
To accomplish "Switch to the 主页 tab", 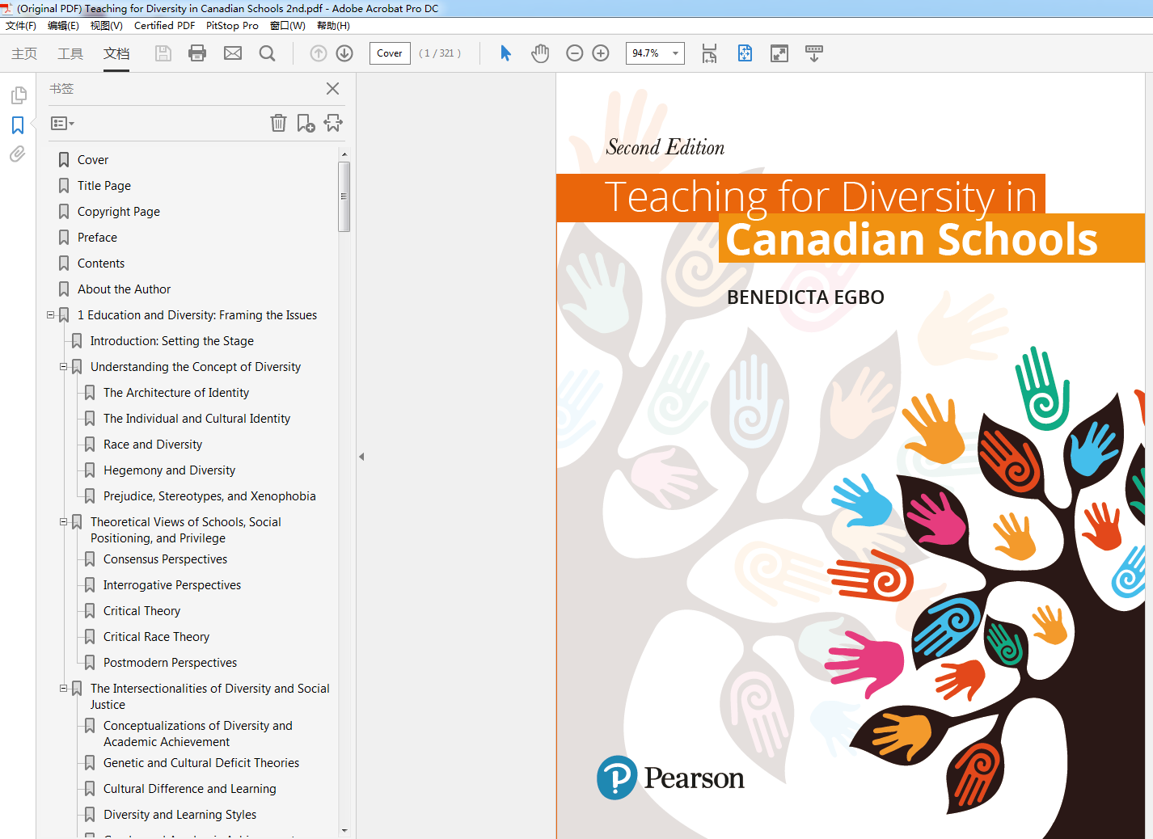I will (x=24, y=53).
